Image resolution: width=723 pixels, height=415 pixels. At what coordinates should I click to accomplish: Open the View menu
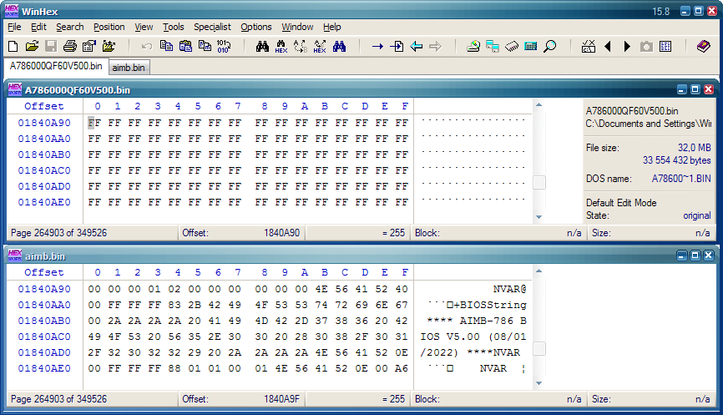[144, 27]
